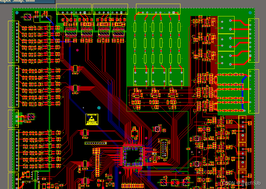Click the red via right of the crystal
This screenshot has width=266, height=189.
pos(146,138)
